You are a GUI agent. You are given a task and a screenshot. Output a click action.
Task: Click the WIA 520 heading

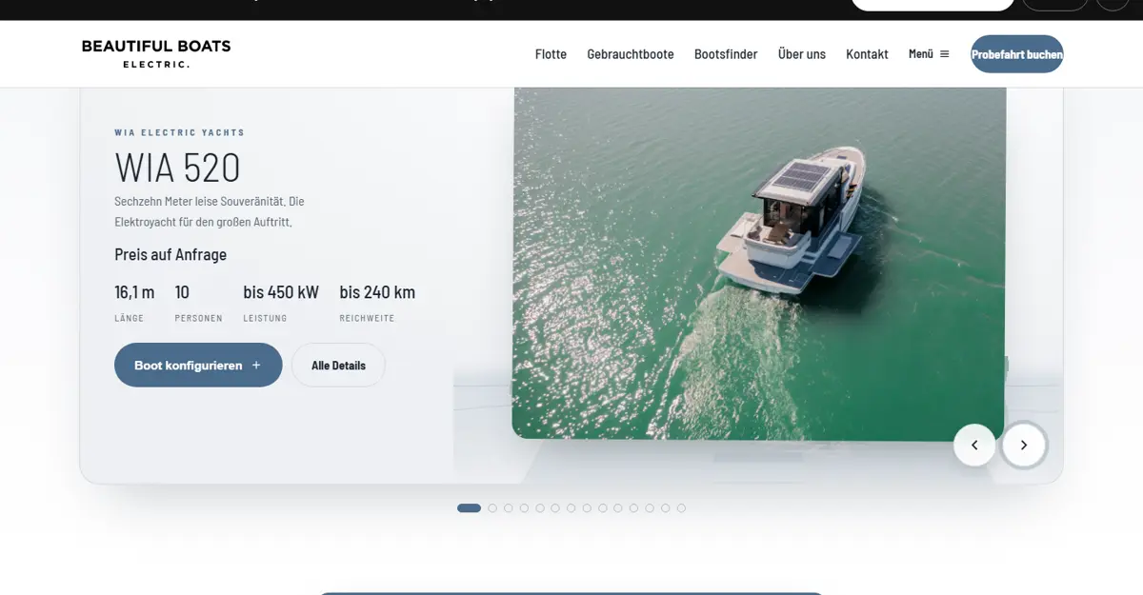(x=178, y=168)
